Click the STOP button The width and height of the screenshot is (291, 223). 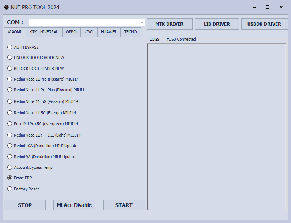(25, 205)
